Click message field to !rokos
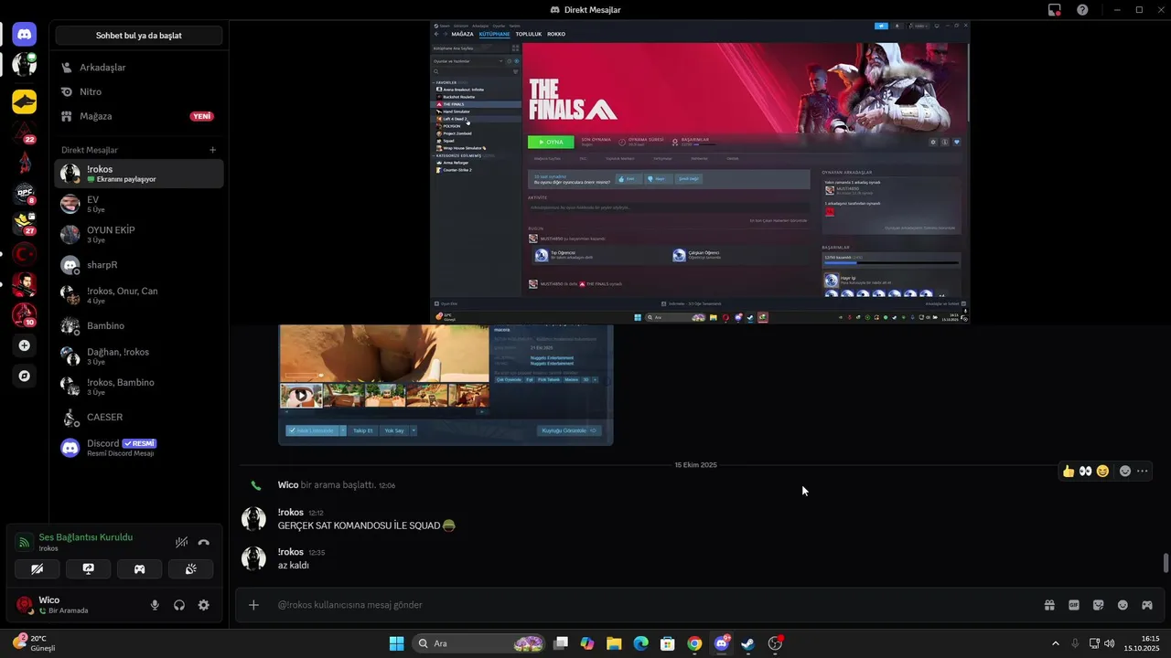 click(x=654, y=605)
